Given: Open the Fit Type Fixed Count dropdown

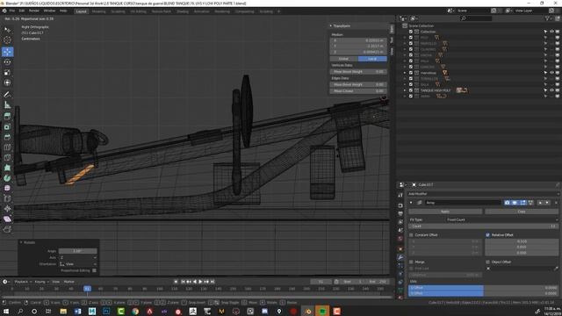Looking at the screenshot, I should pos(502,219).
